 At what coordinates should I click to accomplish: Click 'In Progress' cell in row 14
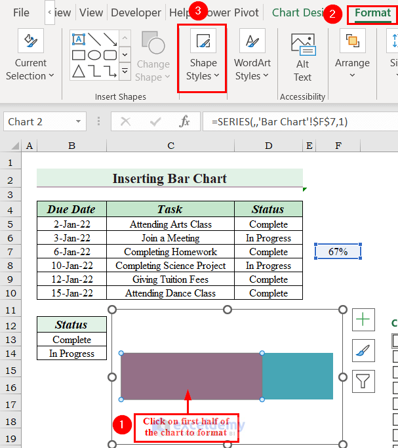[71, 353]
